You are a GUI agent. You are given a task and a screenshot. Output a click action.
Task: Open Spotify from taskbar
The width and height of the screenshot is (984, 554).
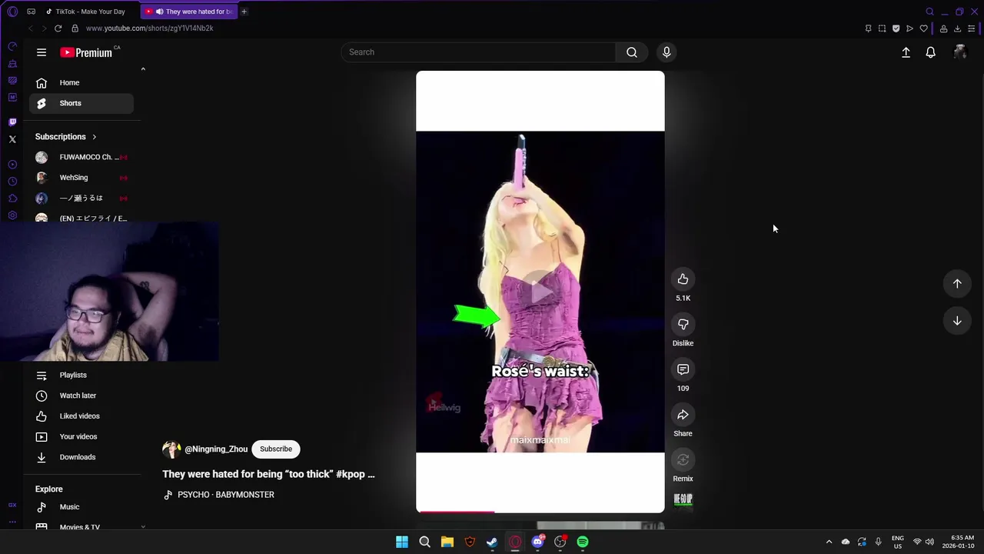tap(583, 542)
